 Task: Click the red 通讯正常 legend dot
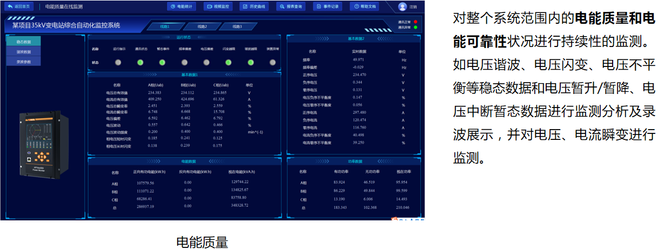[x=415, y=22]
